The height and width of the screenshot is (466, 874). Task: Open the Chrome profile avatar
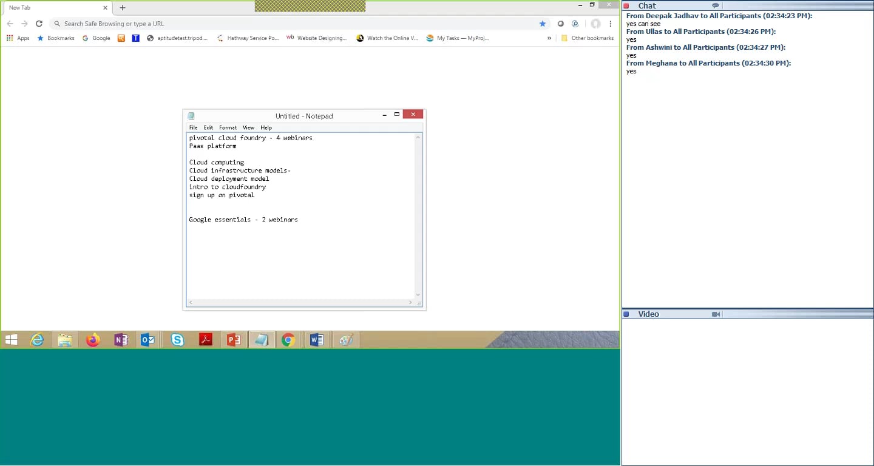[x=596, y=24]
